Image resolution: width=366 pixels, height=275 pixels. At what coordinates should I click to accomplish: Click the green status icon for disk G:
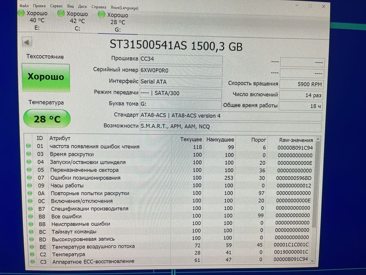pos(101,15)
